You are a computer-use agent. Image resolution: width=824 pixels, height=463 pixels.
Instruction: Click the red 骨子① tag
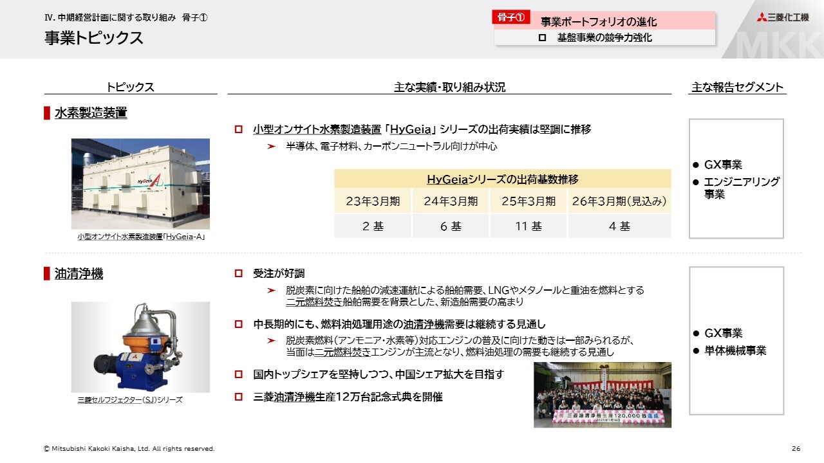511,18
